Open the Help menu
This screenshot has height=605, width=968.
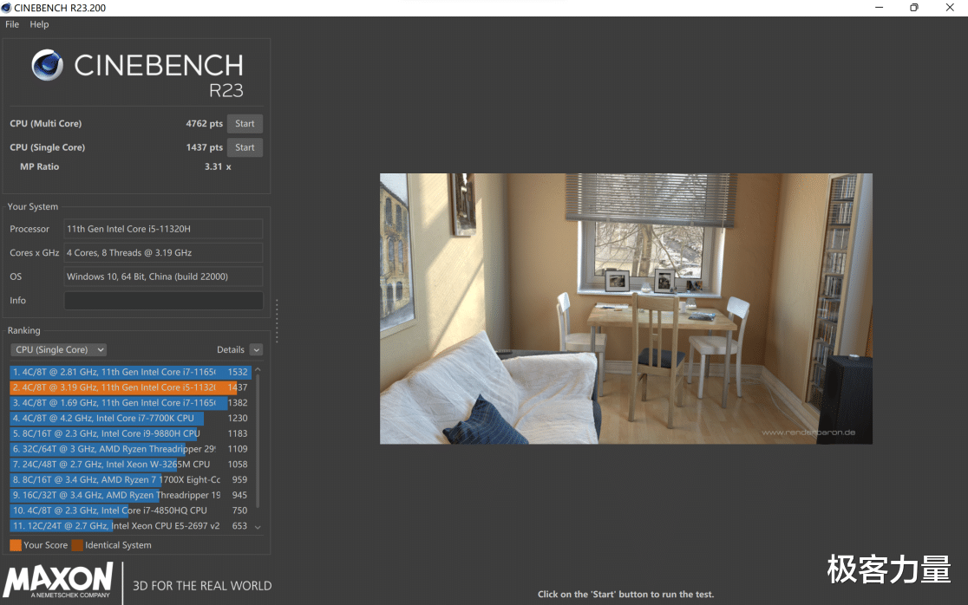39,24
